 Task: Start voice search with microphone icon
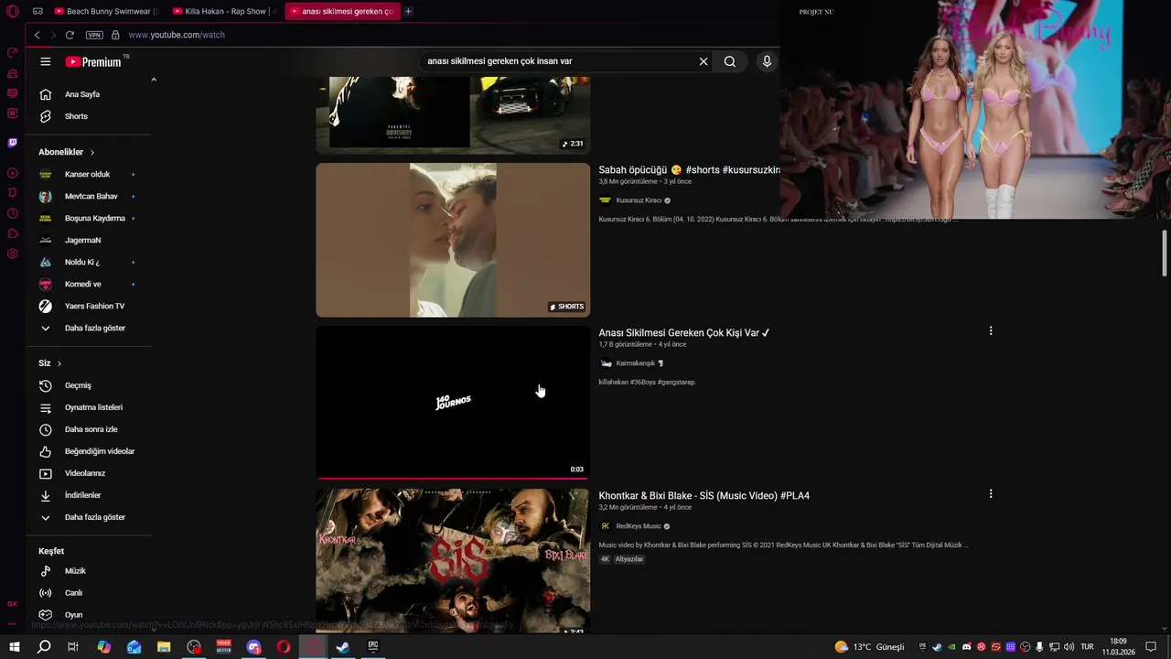[767, 61]
